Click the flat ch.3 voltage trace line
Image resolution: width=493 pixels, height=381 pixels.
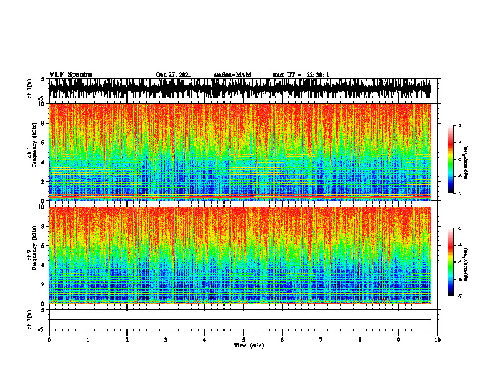(x=240, y=319)
